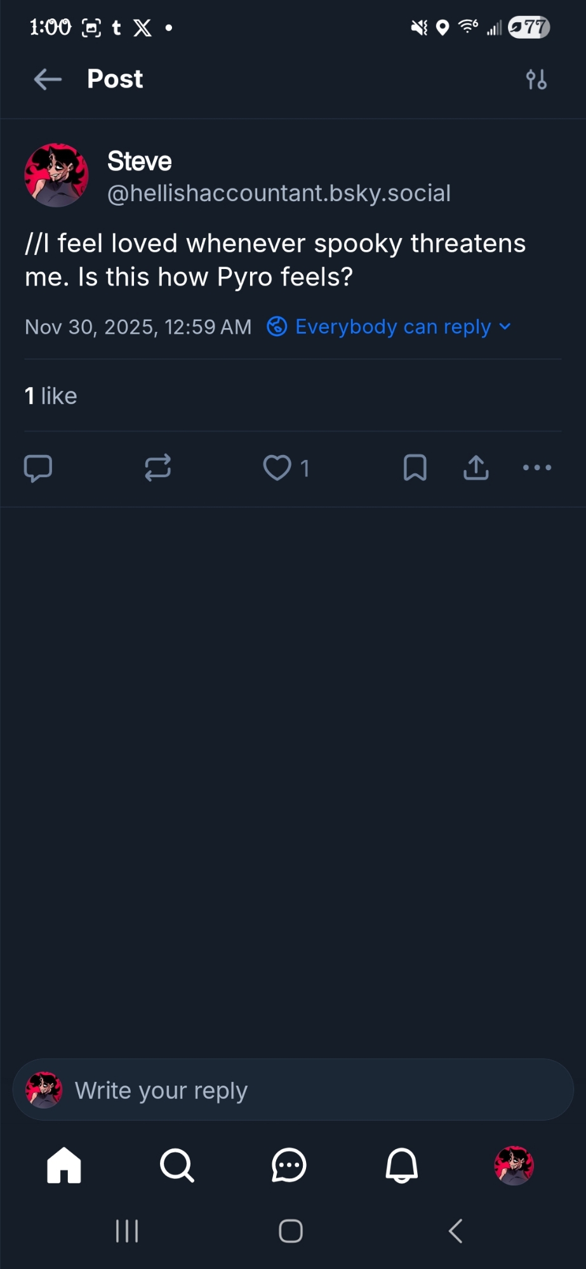Open Steve's profile picture on the post
586x1269 pixels.
pyautogui.click(x=57, y=175)
